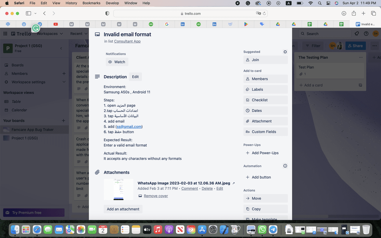
Task: Add a Checklist to the card
Action: pos(266,100)
